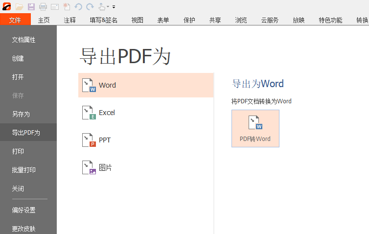Click the Word file icon in list

tap(89, 85)
